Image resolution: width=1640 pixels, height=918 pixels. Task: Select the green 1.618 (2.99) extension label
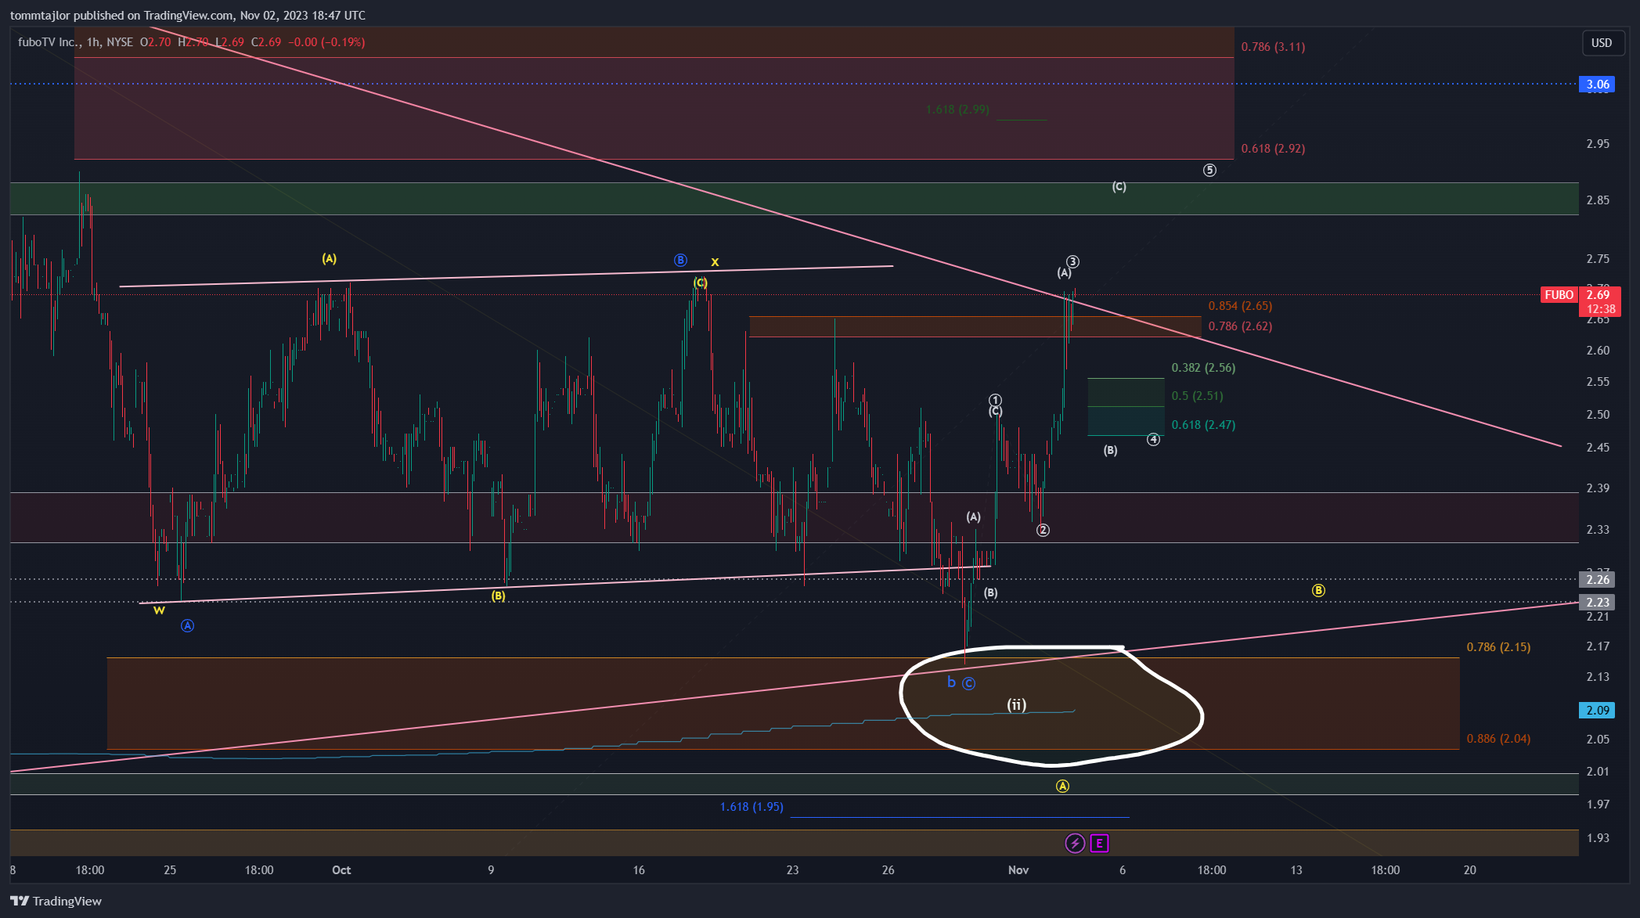pos(957,110)
